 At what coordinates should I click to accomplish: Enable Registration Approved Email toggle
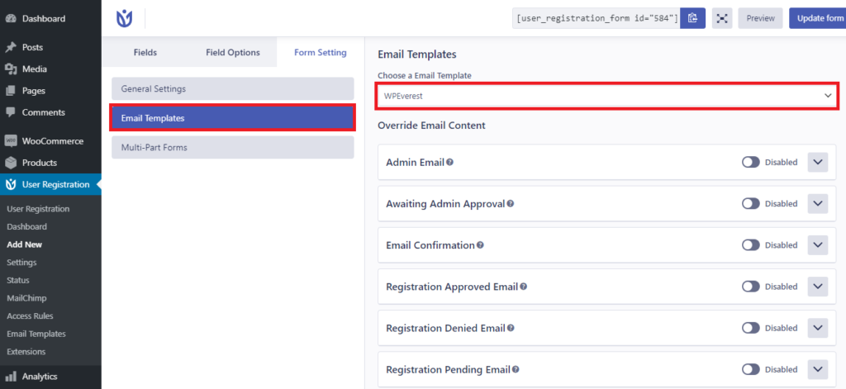[x=750, y=287]
